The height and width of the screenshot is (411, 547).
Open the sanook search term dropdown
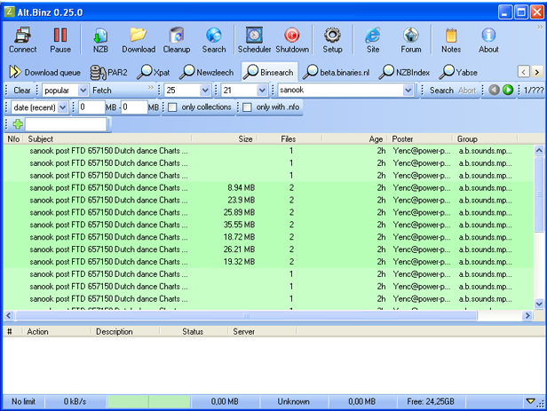click(408, 91)
